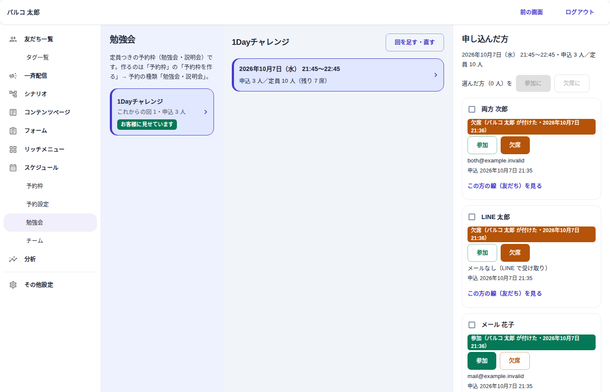
Task: Mark 両方 次郎 as 参加
Action: (x=482, y=145)
